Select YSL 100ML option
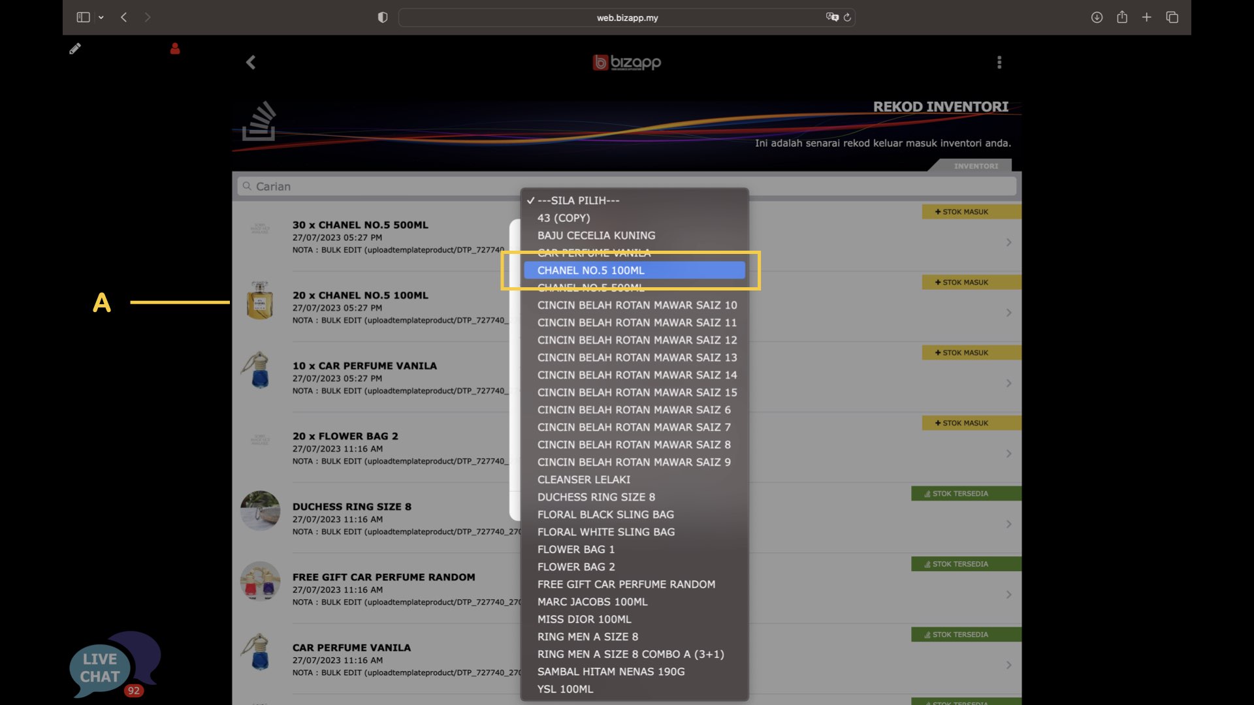The image size is (1254, 705). coord(635,689)
